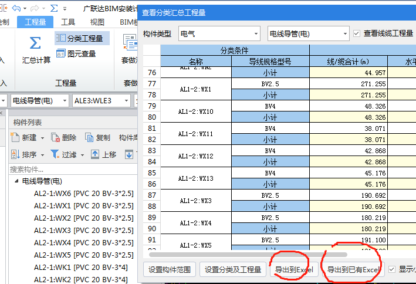
Task: Click the 名称 column header
Action: tap(196, 61)
